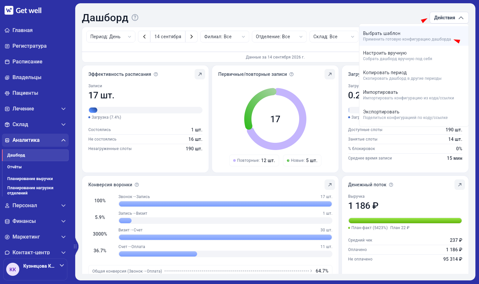
Task: Open Кузнецова К... user profile menu
Action: (x=35, y=269)
